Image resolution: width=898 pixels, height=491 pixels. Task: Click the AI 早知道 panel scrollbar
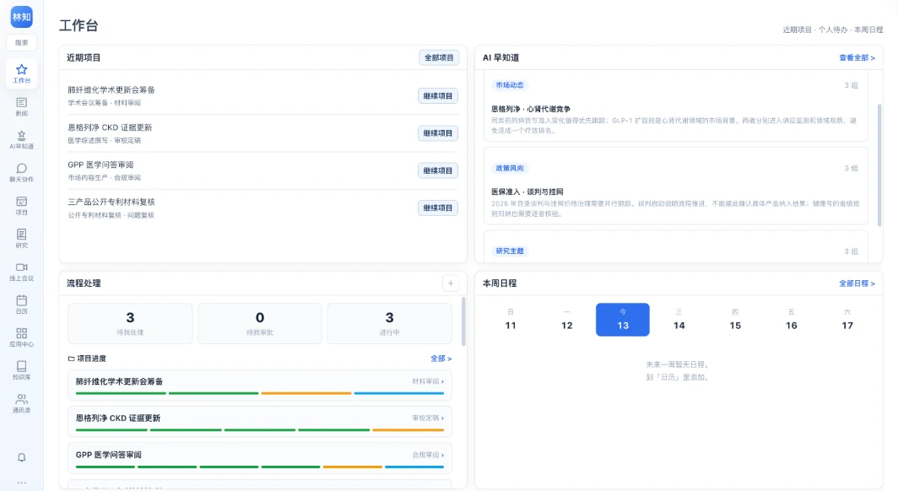879,165
